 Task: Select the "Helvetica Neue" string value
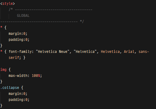53,52
